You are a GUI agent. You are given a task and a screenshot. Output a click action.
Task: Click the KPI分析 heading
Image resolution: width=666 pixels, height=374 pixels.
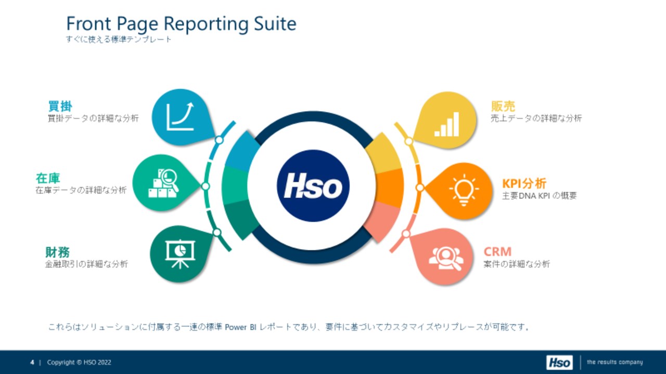[524, 183]
